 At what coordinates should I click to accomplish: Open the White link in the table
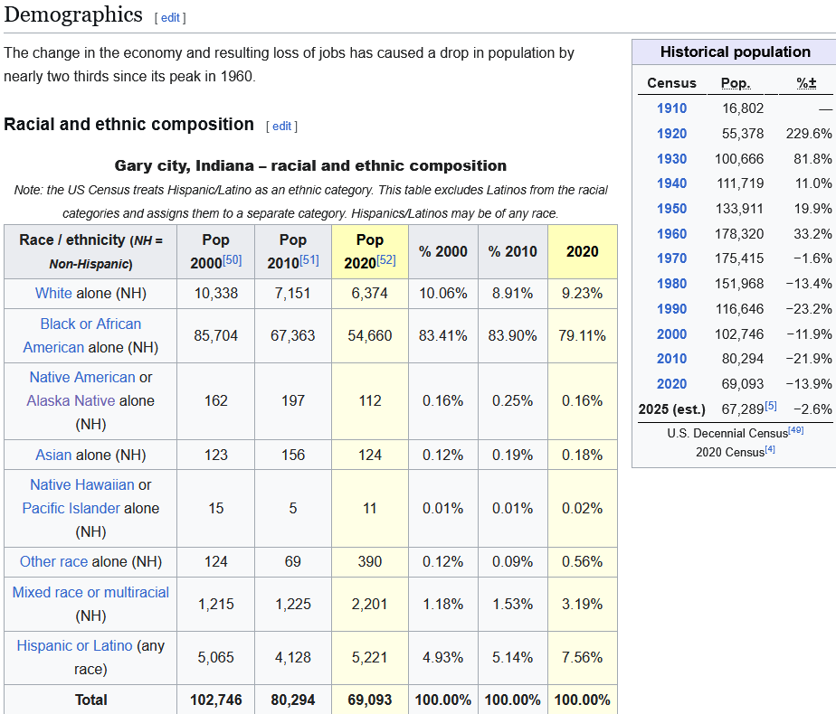tap(53, 294)
